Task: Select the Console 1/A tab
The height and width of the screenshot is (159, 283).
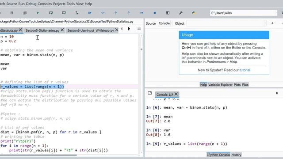Action: (x=164, y=95)
